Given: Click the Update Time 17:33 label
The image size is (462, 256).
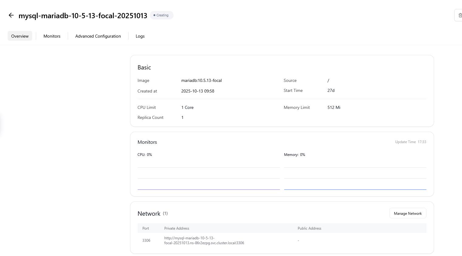Looking at the screenshot, I should coord(410,142).
